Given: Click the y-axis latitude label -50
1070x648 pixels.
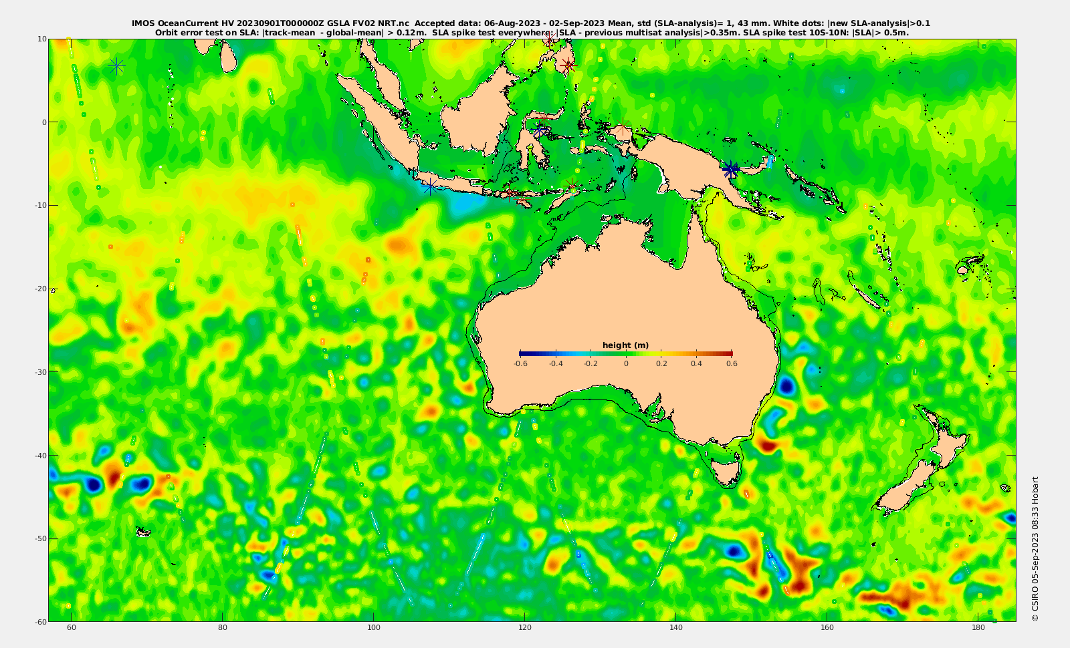Looking at the screenshot, I should coord(40,538).
